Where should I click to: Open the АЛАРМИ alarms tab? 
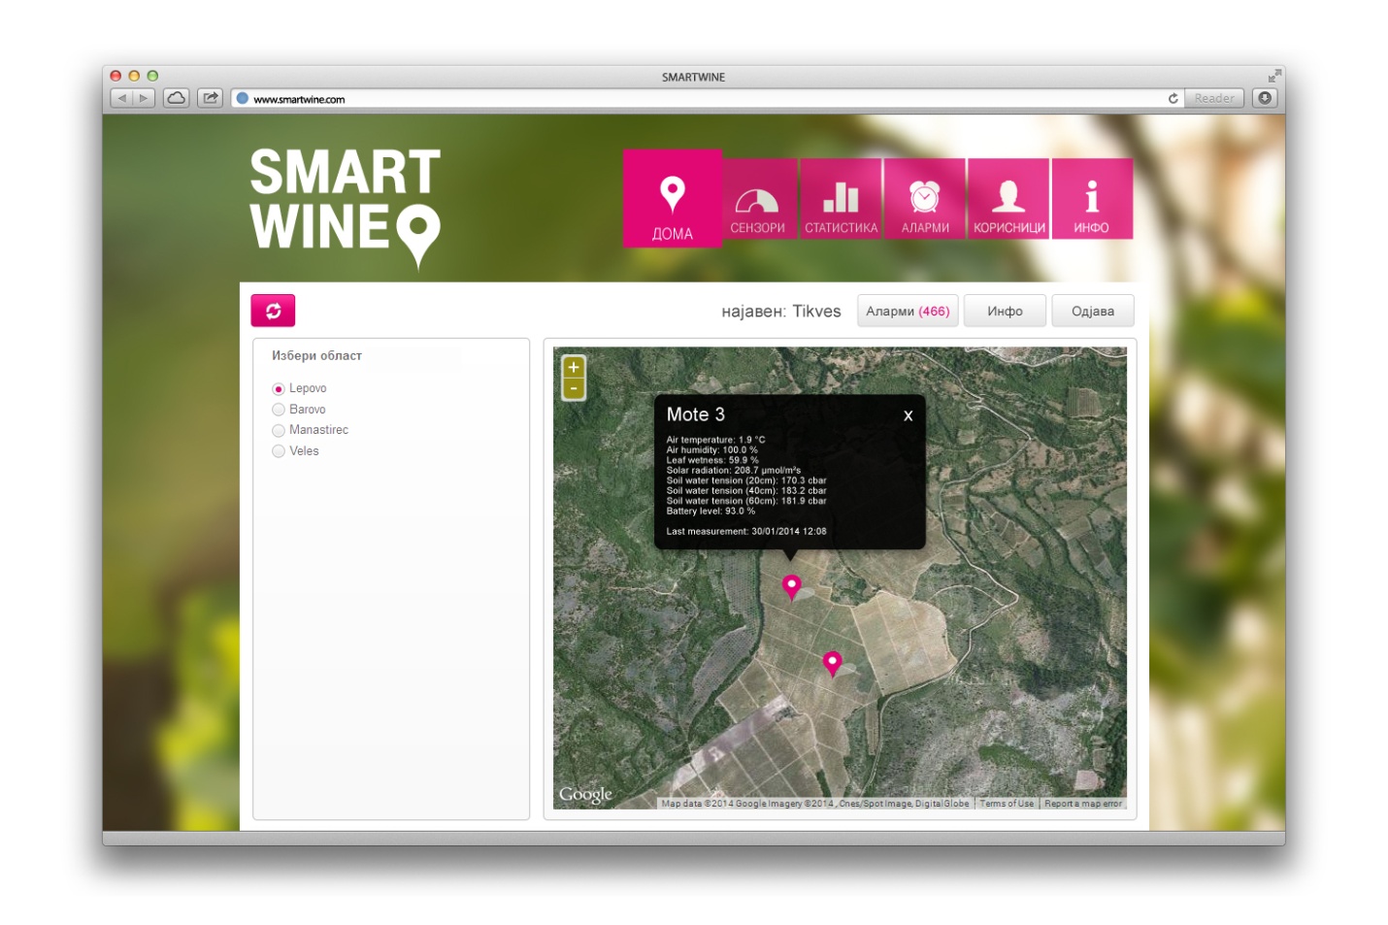pyautogui.click(x=925, y=199)
